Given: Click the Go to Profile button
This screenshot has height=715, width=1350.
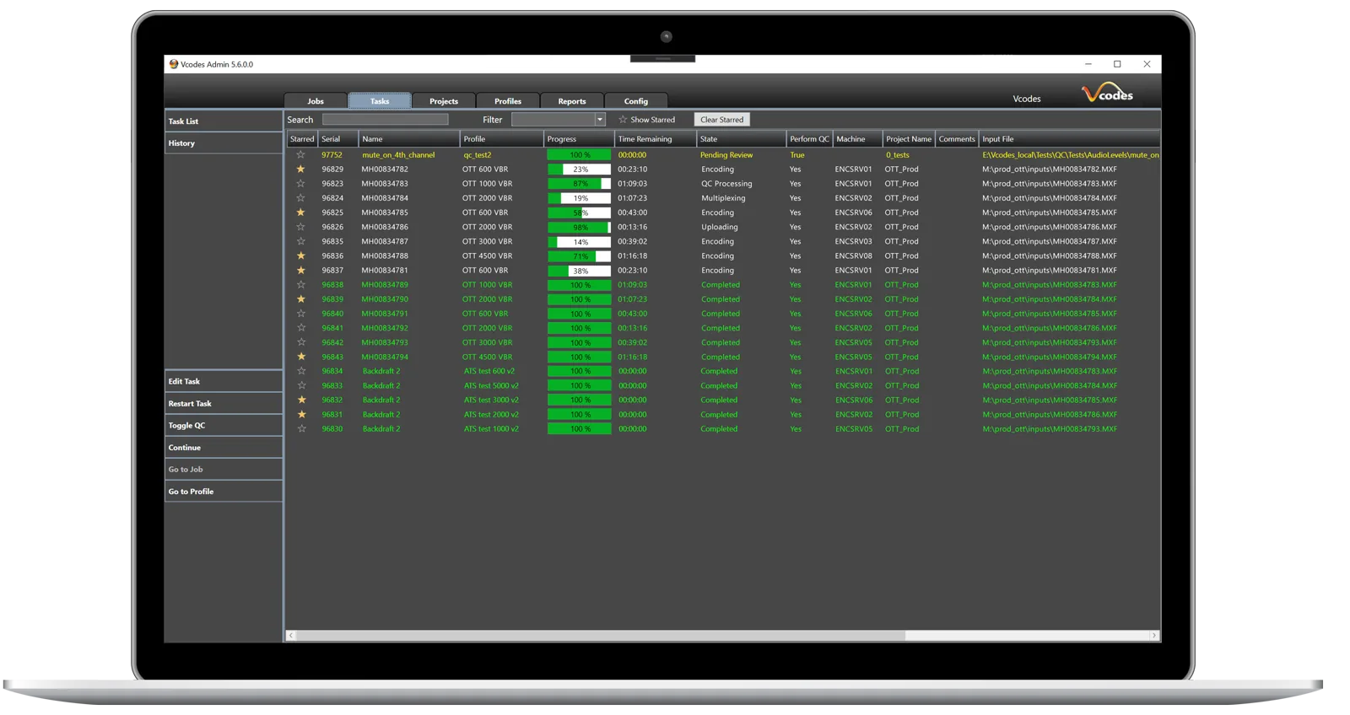Looking at the screenshot, I should pyautogui.click(x=224, y=491).
